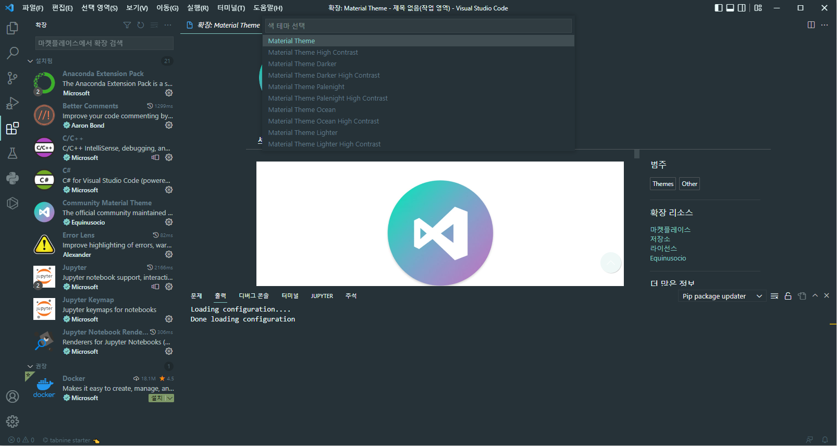Screen dimensions: 837x446
Task: Open errors and warnings status item
Action: [x=21, y=440]
